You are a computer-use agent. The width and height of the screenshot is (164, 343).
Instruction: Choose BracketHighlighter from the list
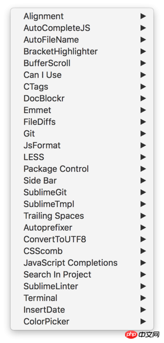82,51
